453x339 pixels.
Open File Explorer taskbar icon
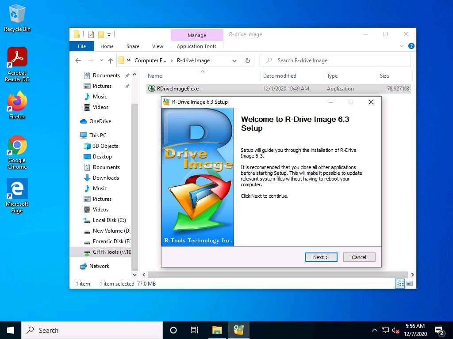(217, 330)
